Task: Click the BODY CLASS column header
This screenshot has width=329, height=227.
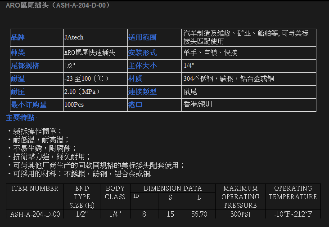Action: (x=115, y=193)
